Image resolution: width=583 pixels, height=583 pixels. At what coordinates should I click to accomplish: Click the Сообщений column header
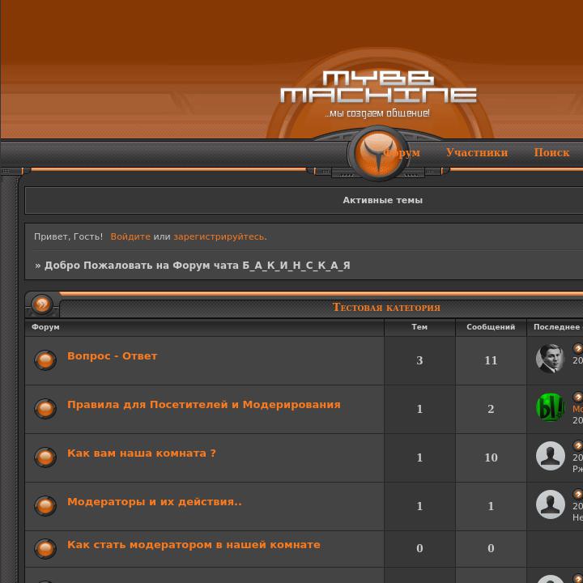(491, 327)
